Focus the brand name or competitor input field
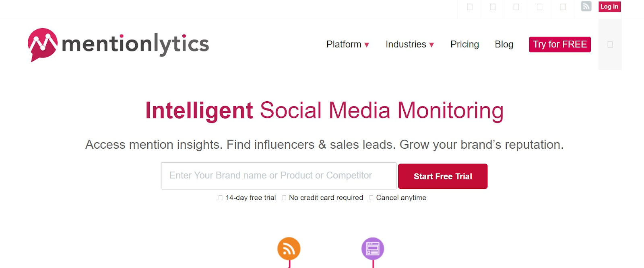This screenshot has width=644, height=268. [279, 176]
